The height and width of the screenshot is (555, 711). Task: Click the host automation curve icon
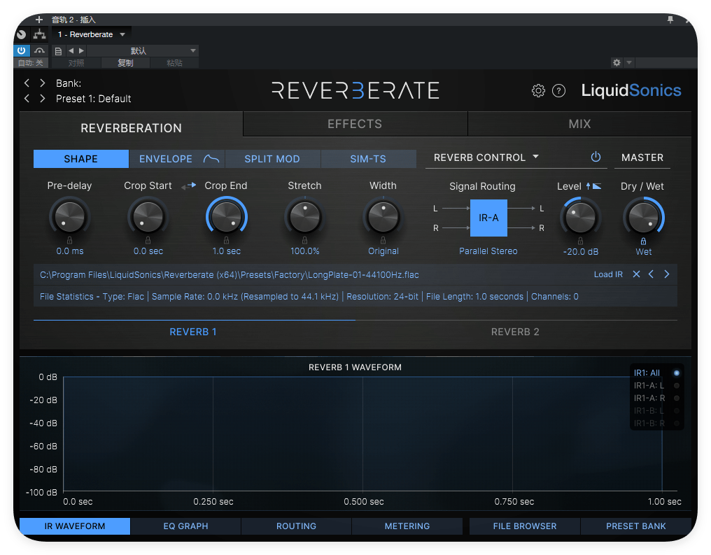(x=40, y=50)
